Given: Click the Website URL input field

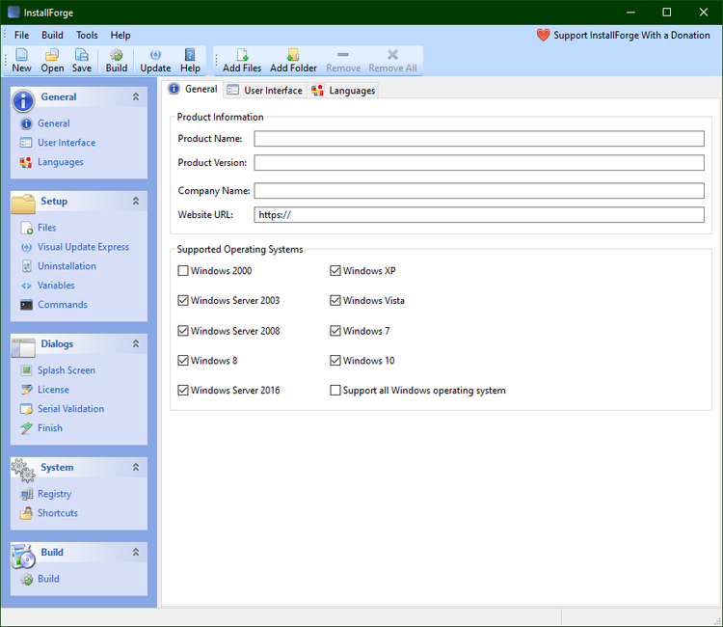Looking at the screenshot, I should pyautogui.click(x=479, y=215).
